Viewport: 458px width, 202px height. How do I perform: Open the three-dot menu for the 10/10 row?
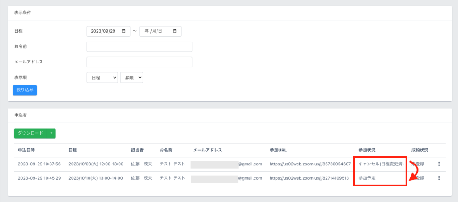[439, 178]
